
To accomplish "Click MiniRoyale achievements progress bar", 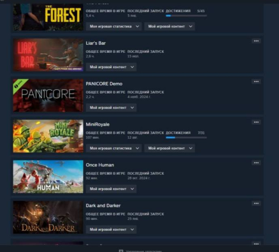I will coord(186,138).
